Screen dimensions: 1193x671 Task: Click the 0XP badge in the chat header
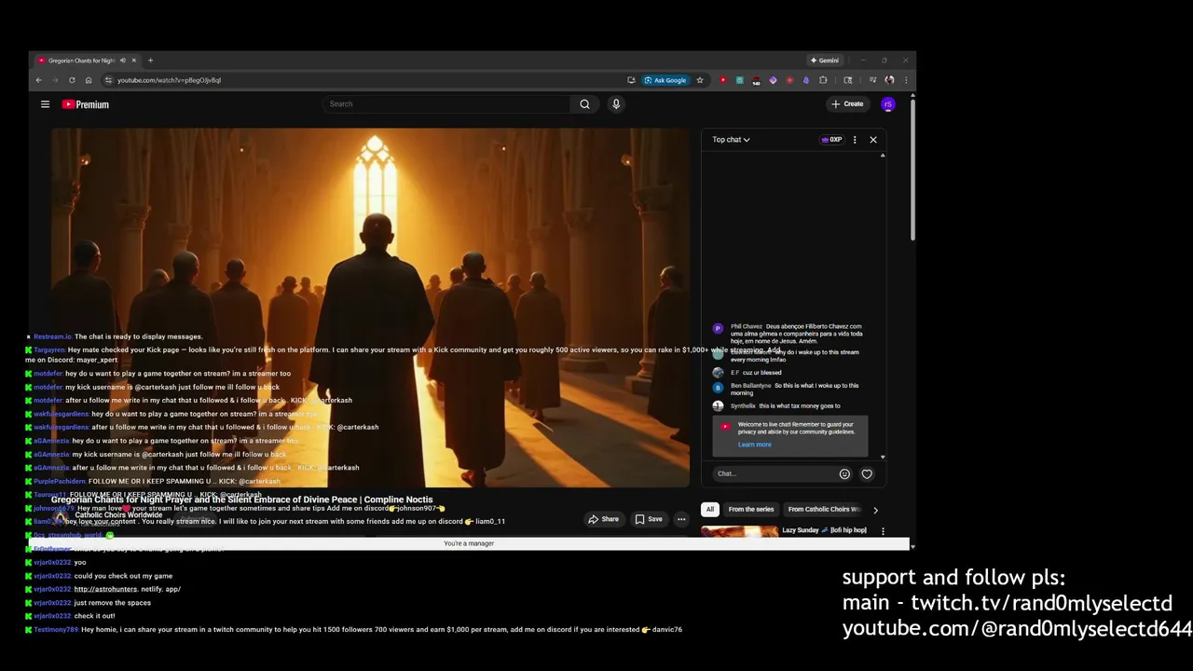(x=831, y=140)
